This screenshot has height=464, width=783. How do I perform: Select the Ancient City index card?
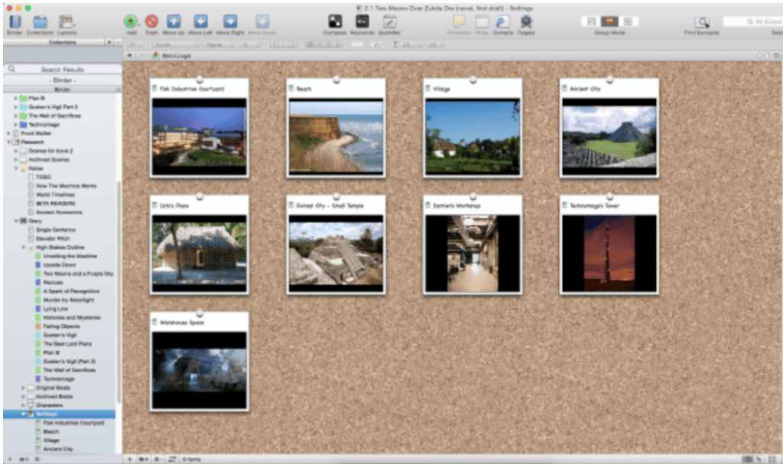tap(609, 128)
